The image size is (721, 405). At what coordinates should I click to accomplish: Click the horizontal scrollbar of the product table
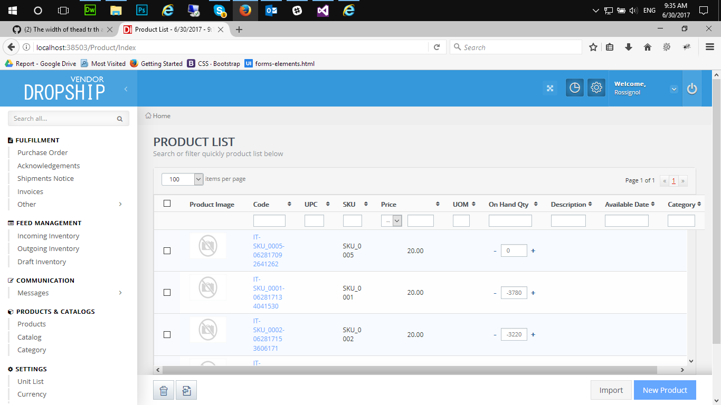coord(409,370)
